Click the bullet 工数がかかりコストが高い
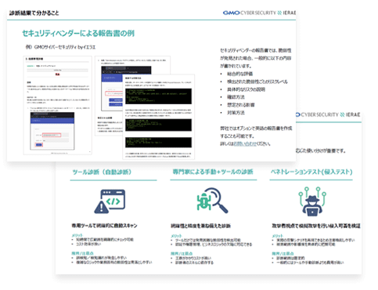 (x=193, y=258)
